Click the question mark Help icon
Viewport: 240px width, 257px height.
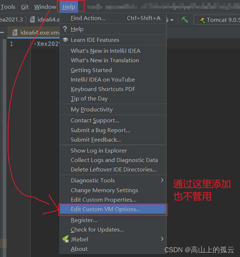(x=65, y=29)
